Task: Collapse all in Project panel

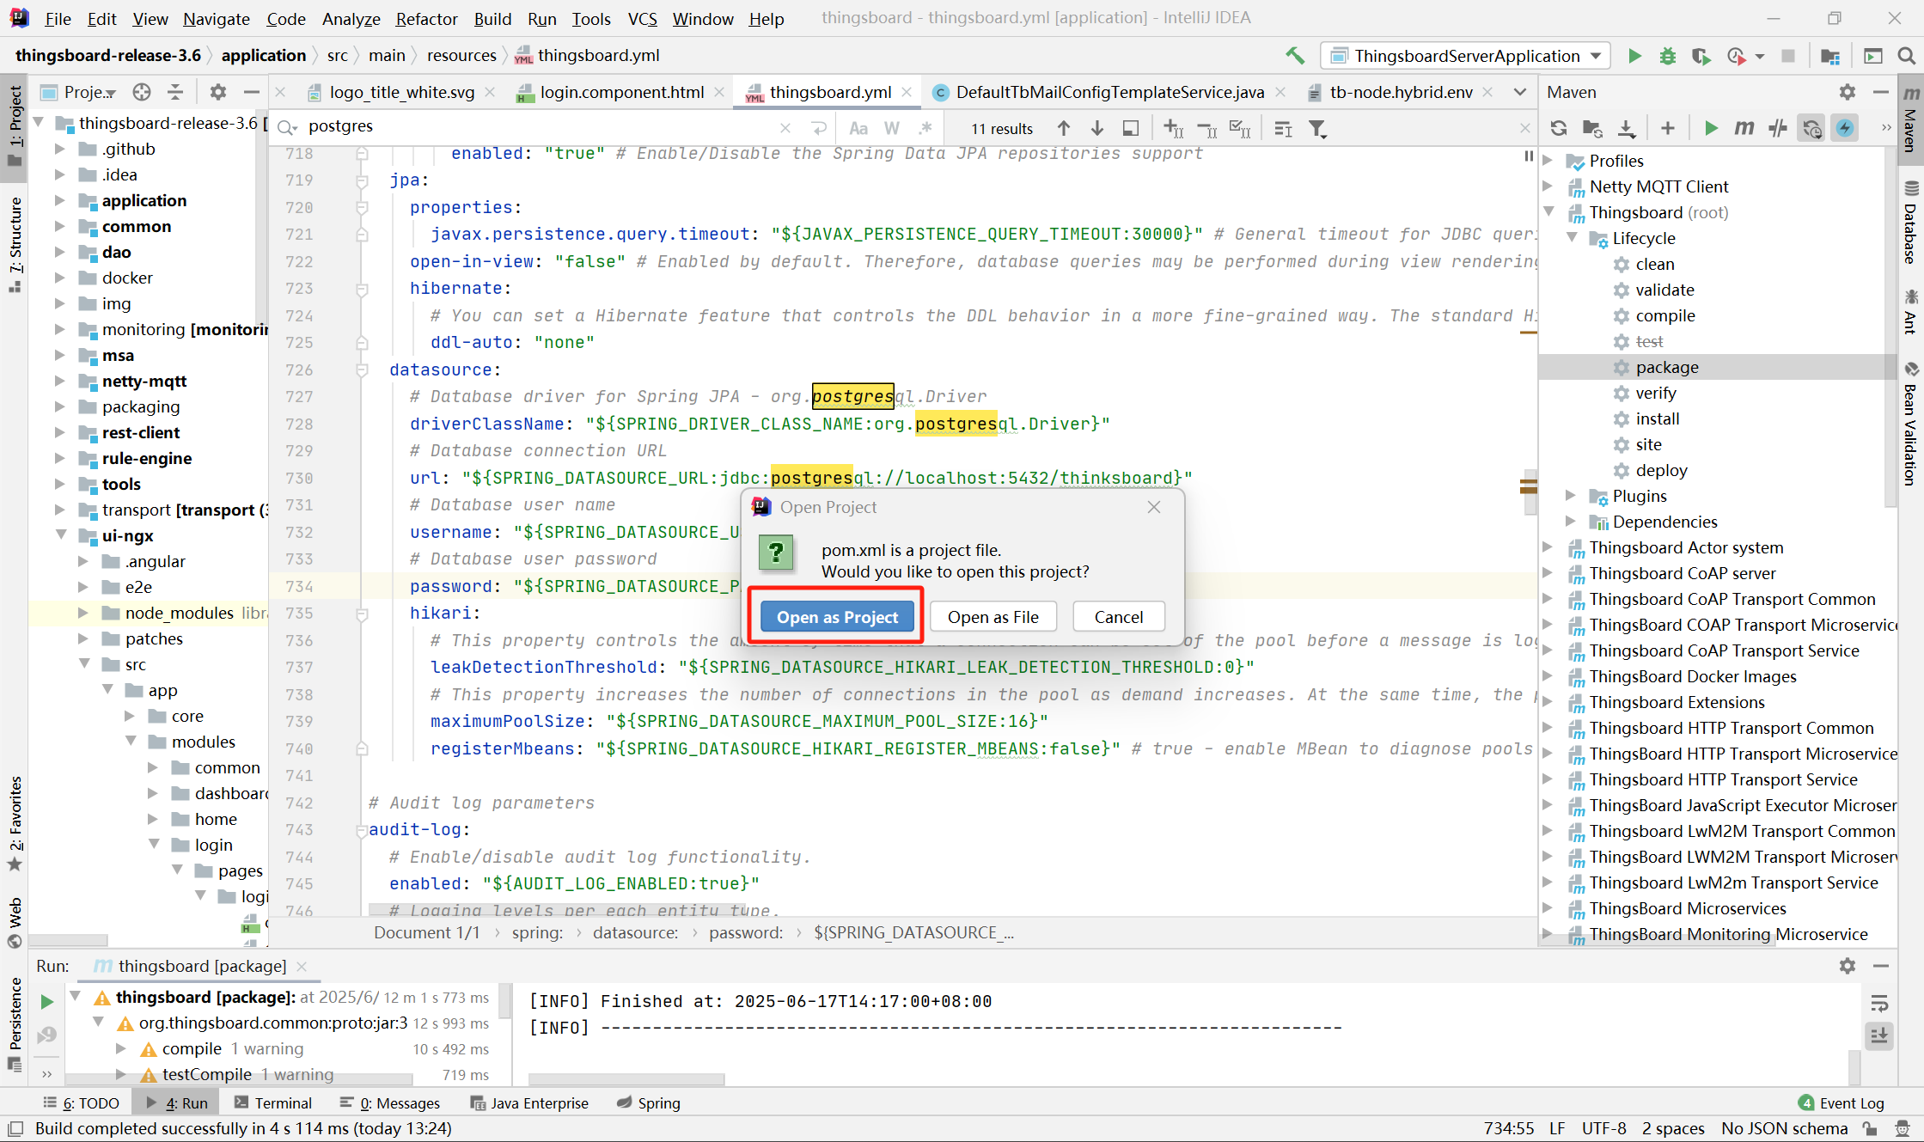Action: coord(175,92)
